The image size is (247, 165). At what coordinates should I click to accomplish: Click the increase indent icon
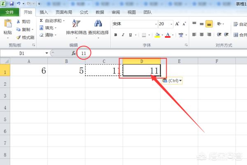(x=226, y=35)
